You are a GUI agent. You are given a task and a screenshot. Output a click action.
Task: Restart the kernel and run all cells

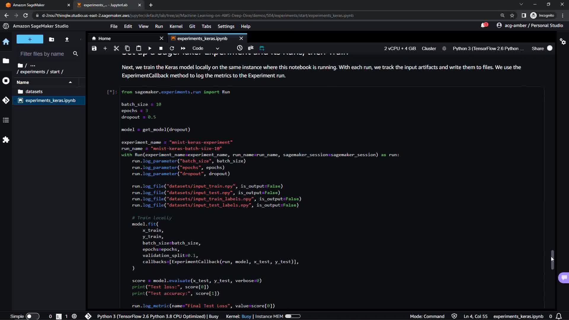point(183,48)
